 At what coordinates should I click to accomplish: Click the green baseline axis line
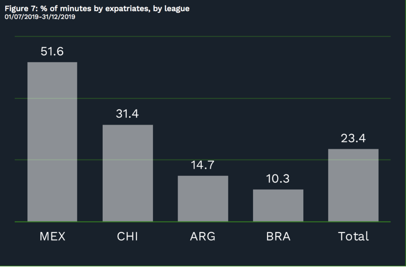click(203, 222)
